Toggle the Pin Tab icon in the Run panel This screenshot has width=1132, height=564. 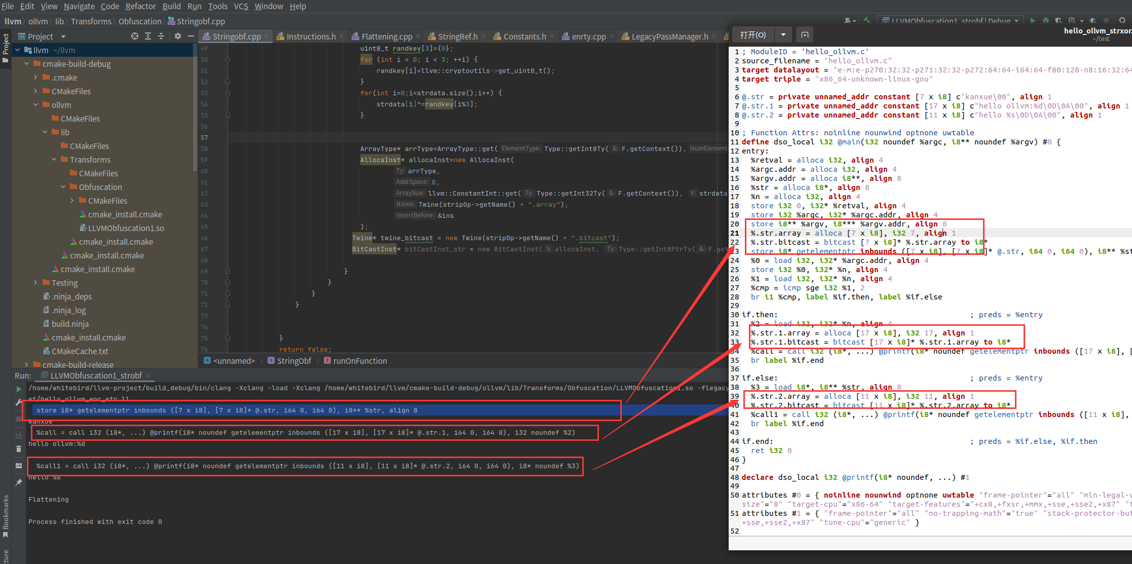pos(19,482)
